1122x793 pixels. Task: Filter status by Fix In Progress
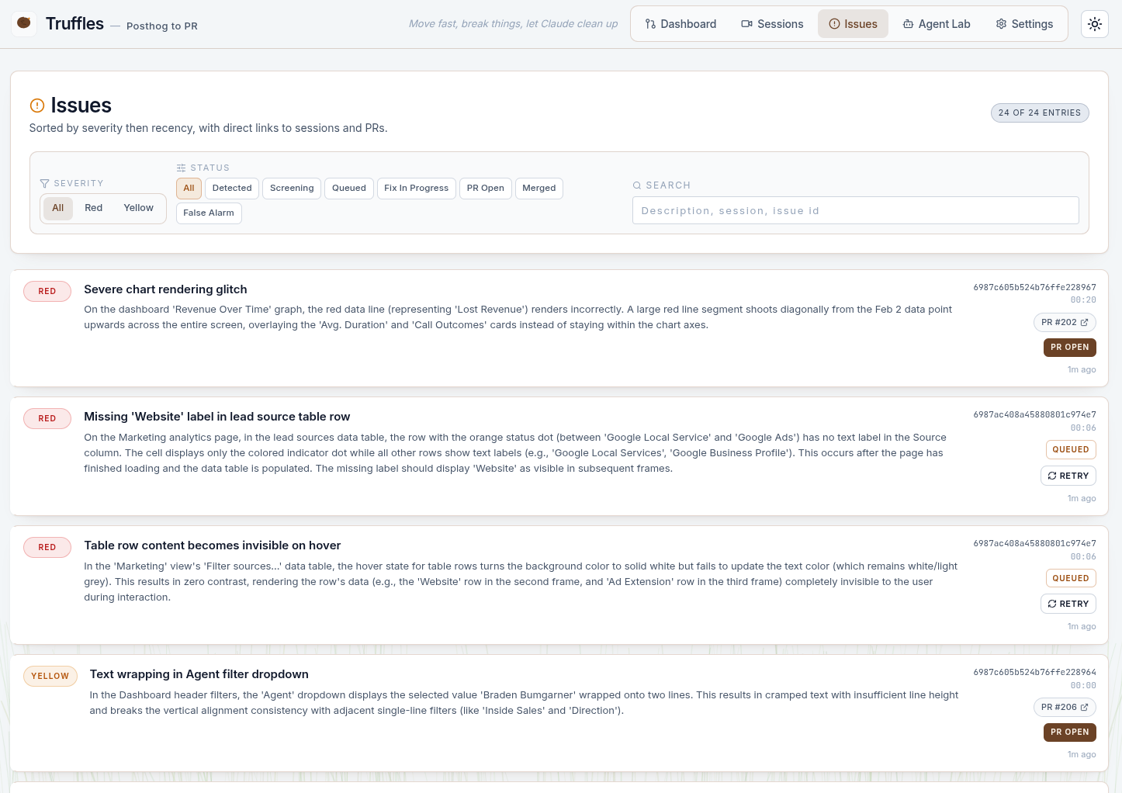416,189
